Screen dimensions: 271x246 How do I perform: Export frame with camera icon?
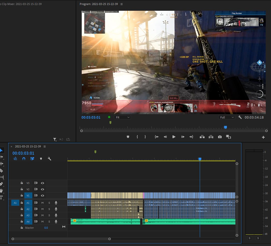[220, 137]
